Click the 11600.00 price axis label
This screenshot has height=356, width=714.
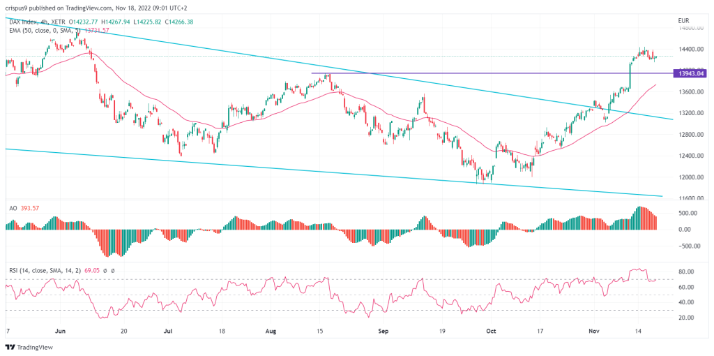(x=691, y=198)
